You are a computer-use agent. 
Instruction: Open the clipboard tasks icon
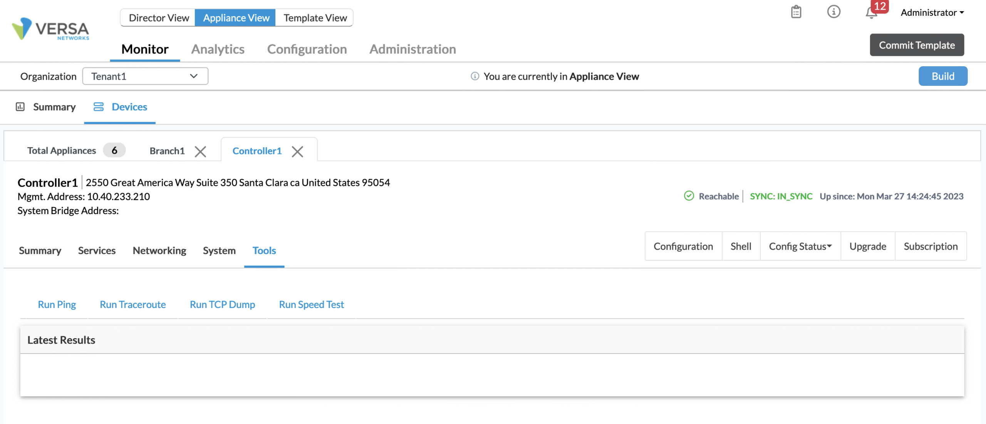(x=796, y=12)
